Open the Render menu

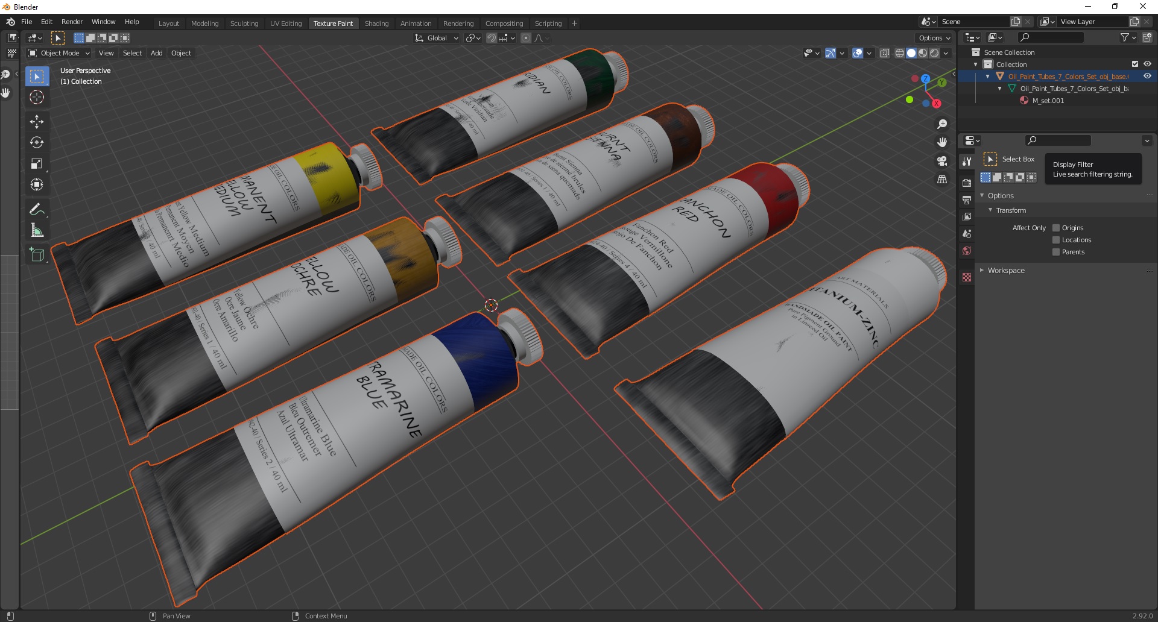point(72,22)
